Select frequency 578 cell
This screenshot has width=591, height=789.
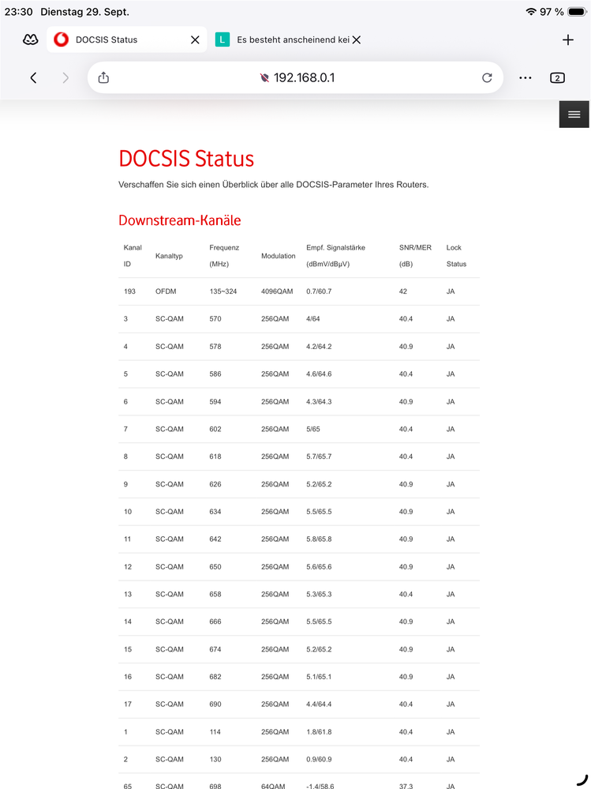point(215,346)
